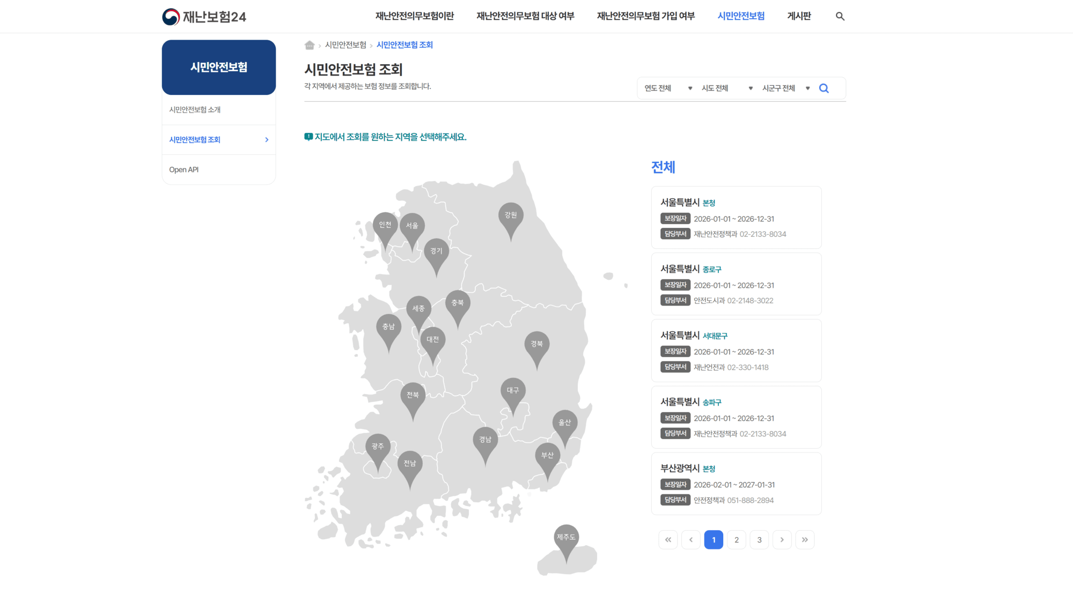
Task: Jump to last results page
Action: tap(805, 540)
